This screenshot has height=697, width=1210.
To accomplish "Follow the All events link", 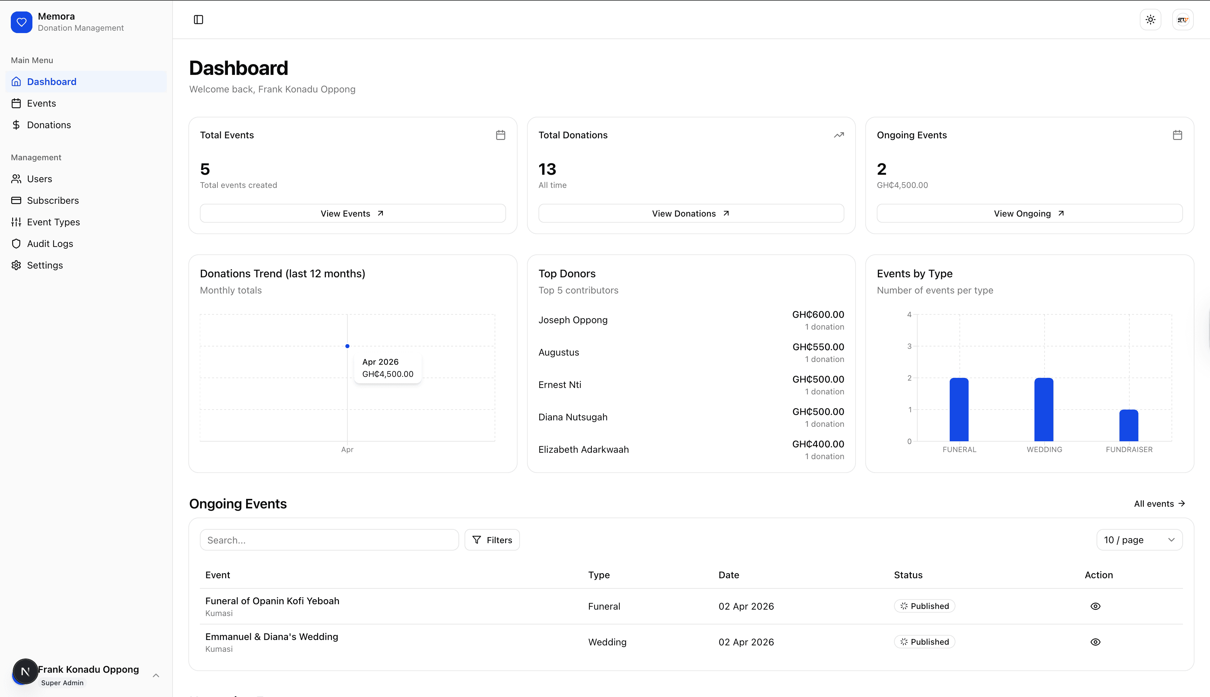I will tap(1159, 504).
